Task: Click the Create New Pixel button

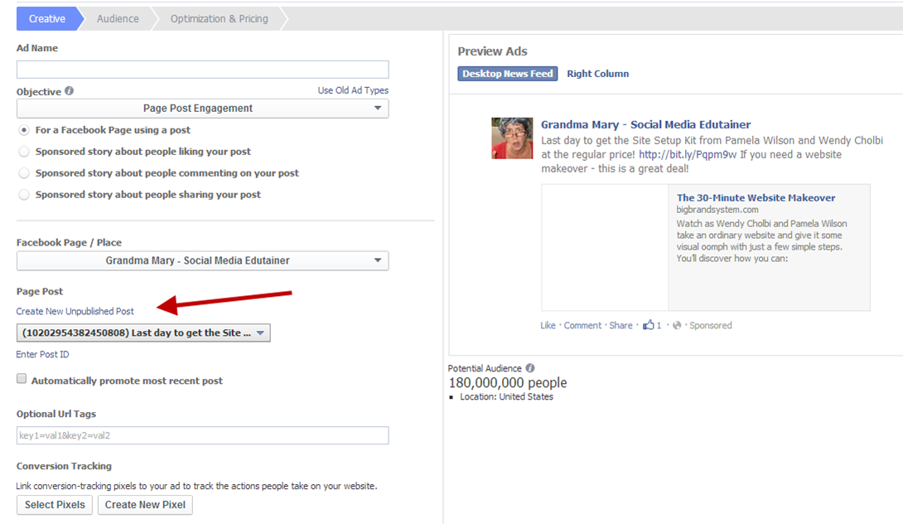Action: (145, 505)
